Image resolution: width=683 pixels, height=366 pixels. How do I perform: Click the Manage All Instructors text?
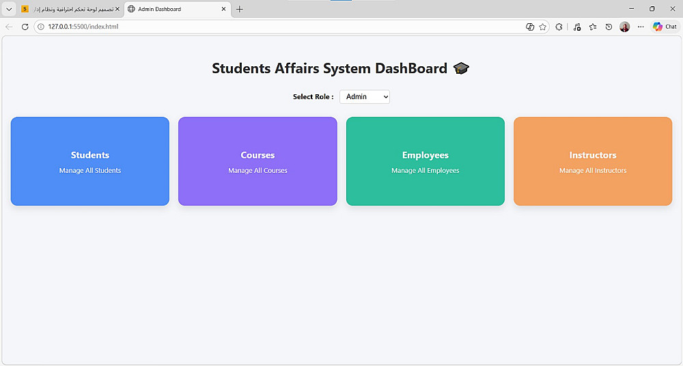coord(593,170)
